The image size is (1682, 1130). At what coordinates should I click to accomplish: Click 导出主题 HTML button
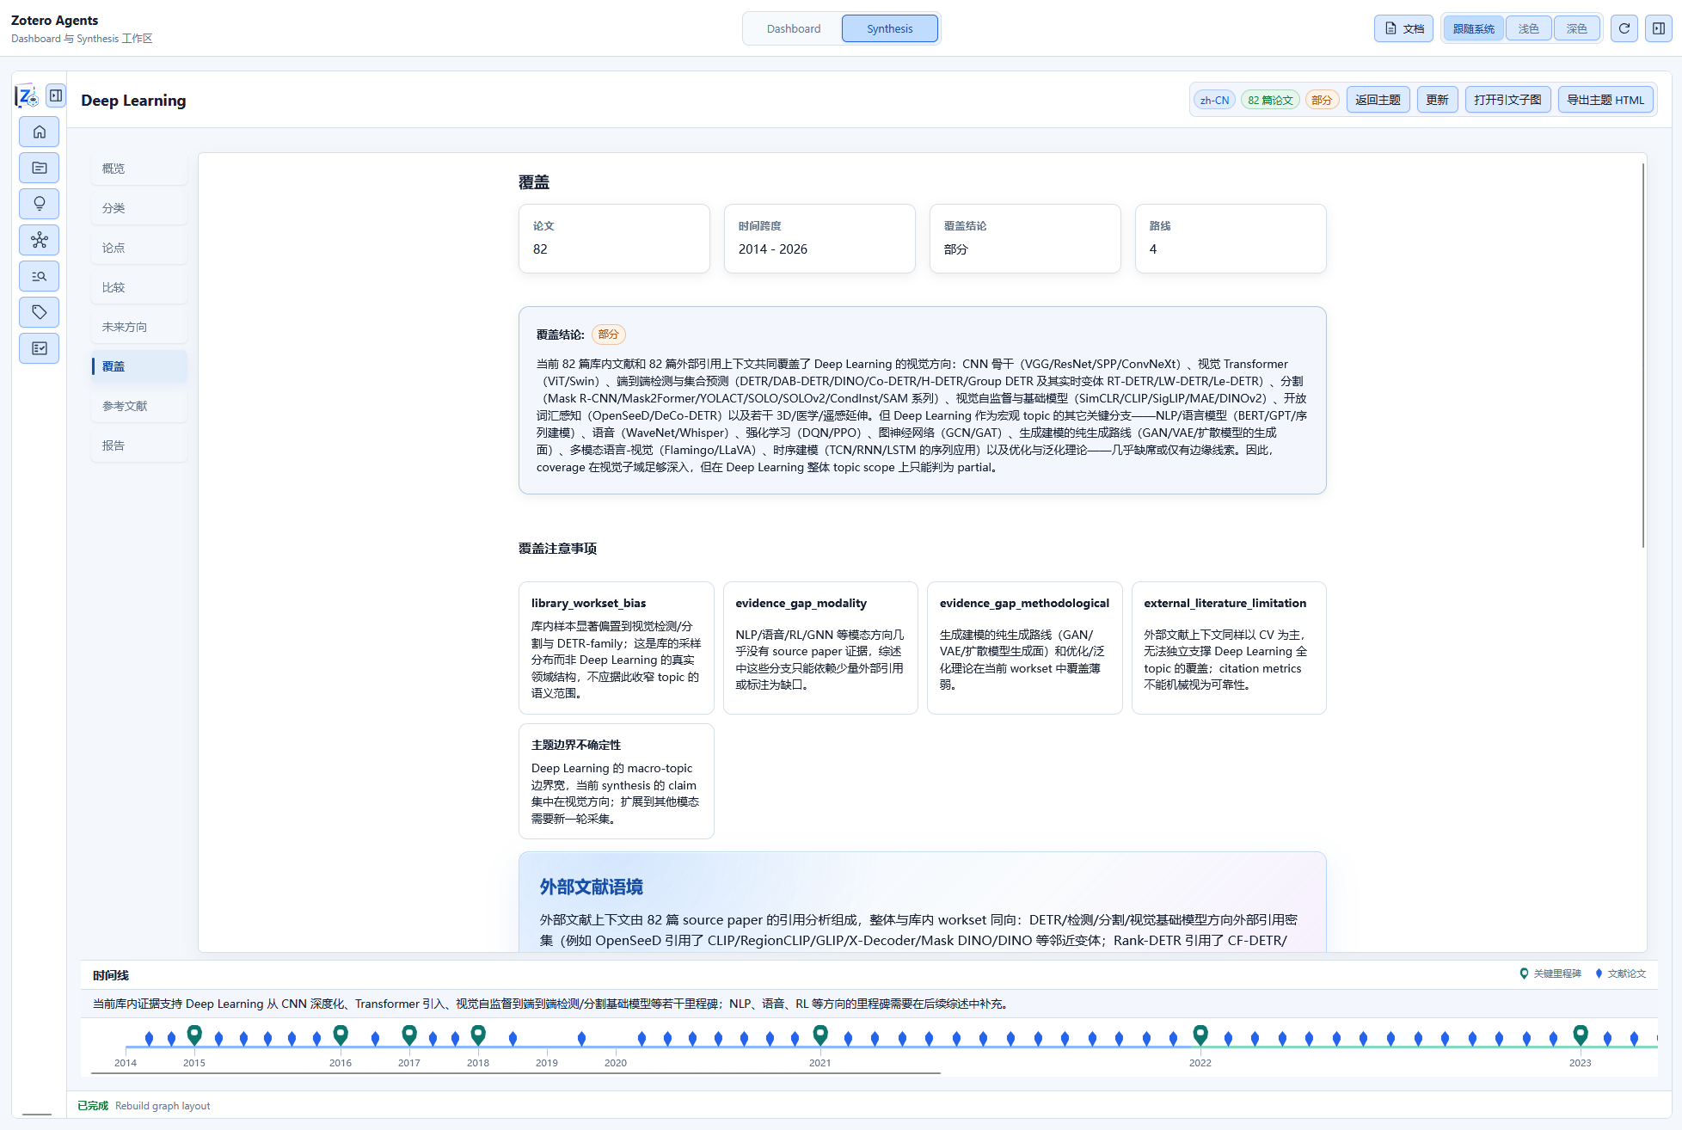click(1605, 100)
